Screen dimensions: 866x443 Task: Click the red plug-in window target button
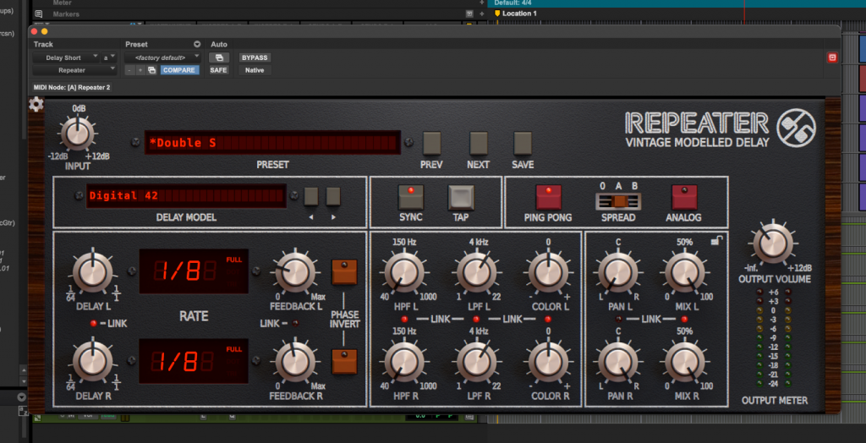(832, 57)
